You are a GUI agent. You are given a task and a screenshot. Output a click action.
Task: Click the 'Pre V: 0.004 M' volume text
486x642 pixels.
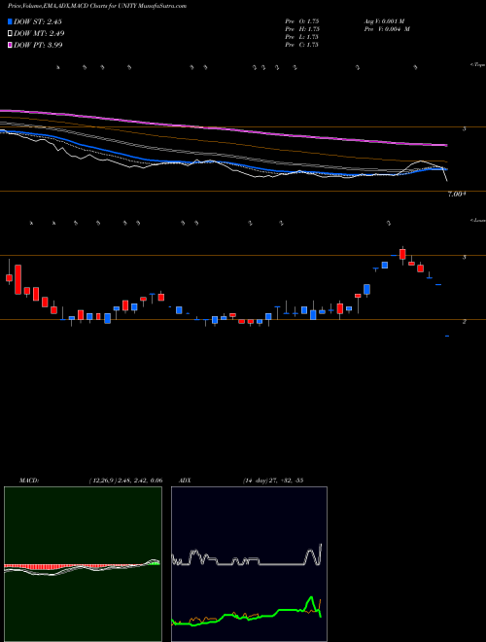pyautogui.click(x=387, y=29)
